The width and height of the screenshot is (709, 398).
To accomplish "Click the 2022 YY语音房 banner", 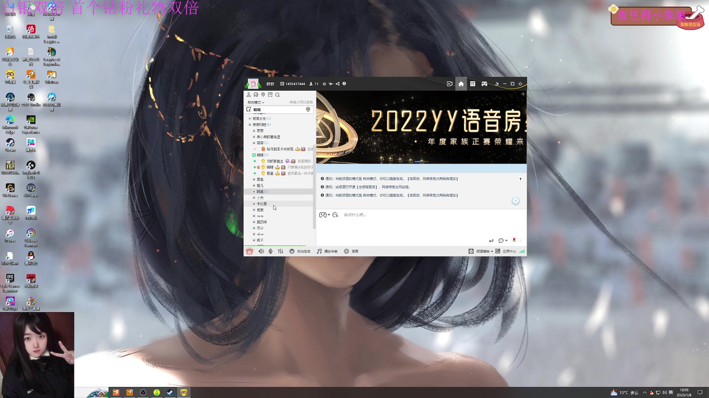I will [421, 127].
